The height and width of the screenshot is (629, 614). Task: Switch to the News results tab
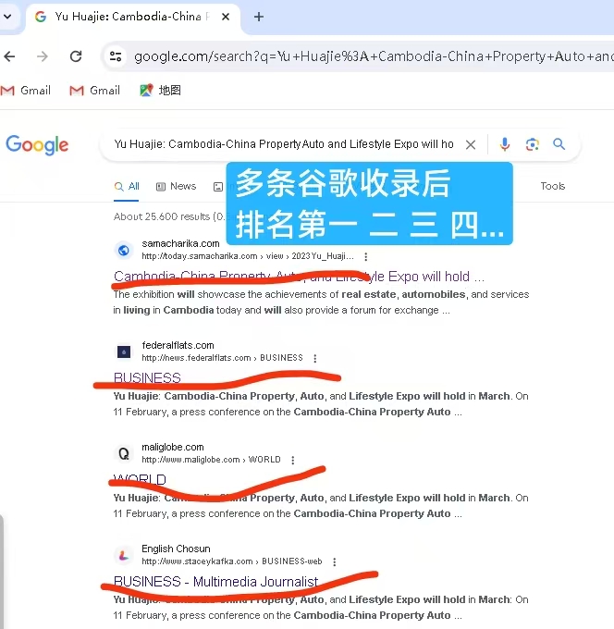pyautogui.click(x=176, y=186)
